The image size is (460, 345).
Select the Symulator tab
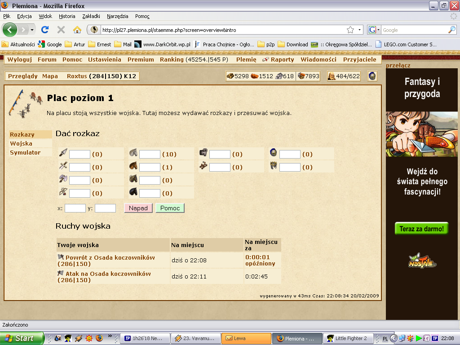coord(31,153)
